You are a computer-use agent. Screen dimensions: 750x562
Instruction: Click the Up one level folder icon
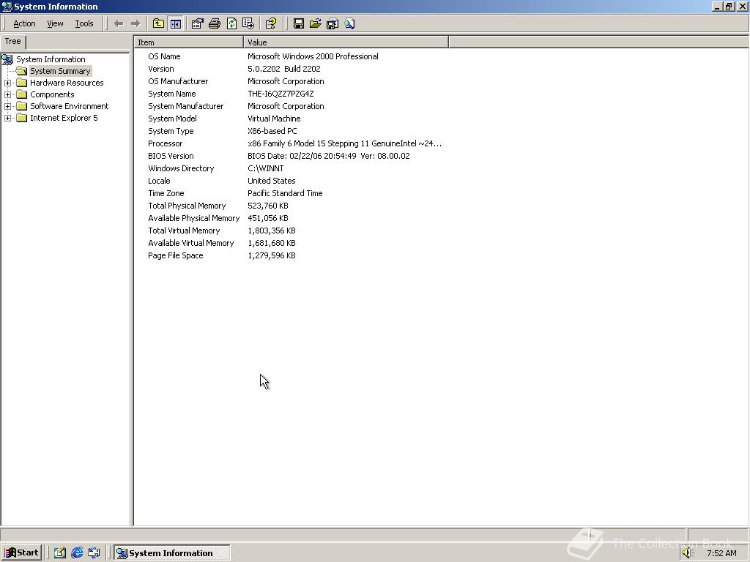pyautogui.click(x=158, y=23)
